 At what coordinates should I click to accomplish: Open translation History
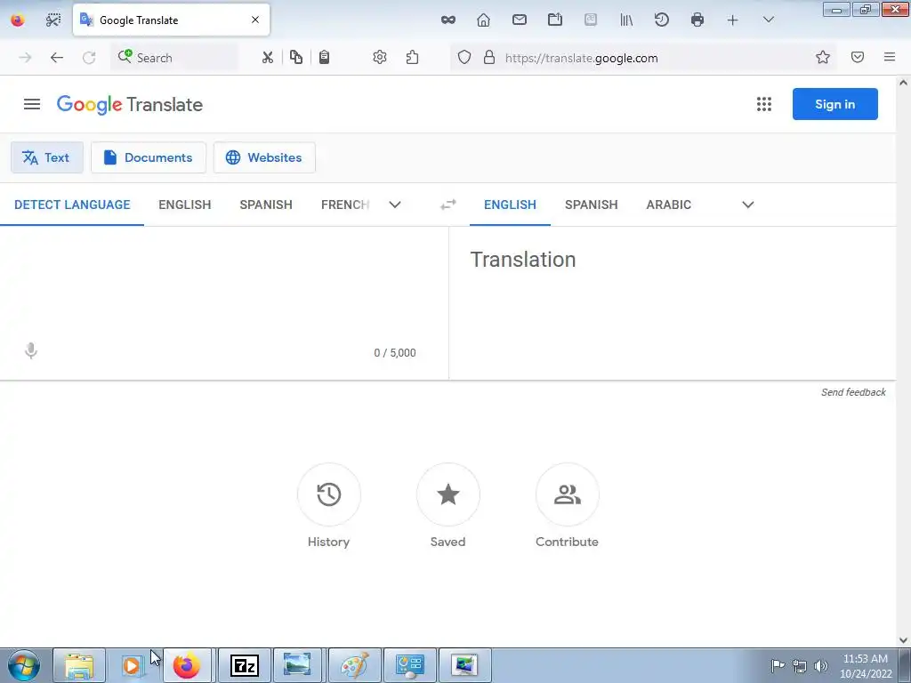coord(329,494)
